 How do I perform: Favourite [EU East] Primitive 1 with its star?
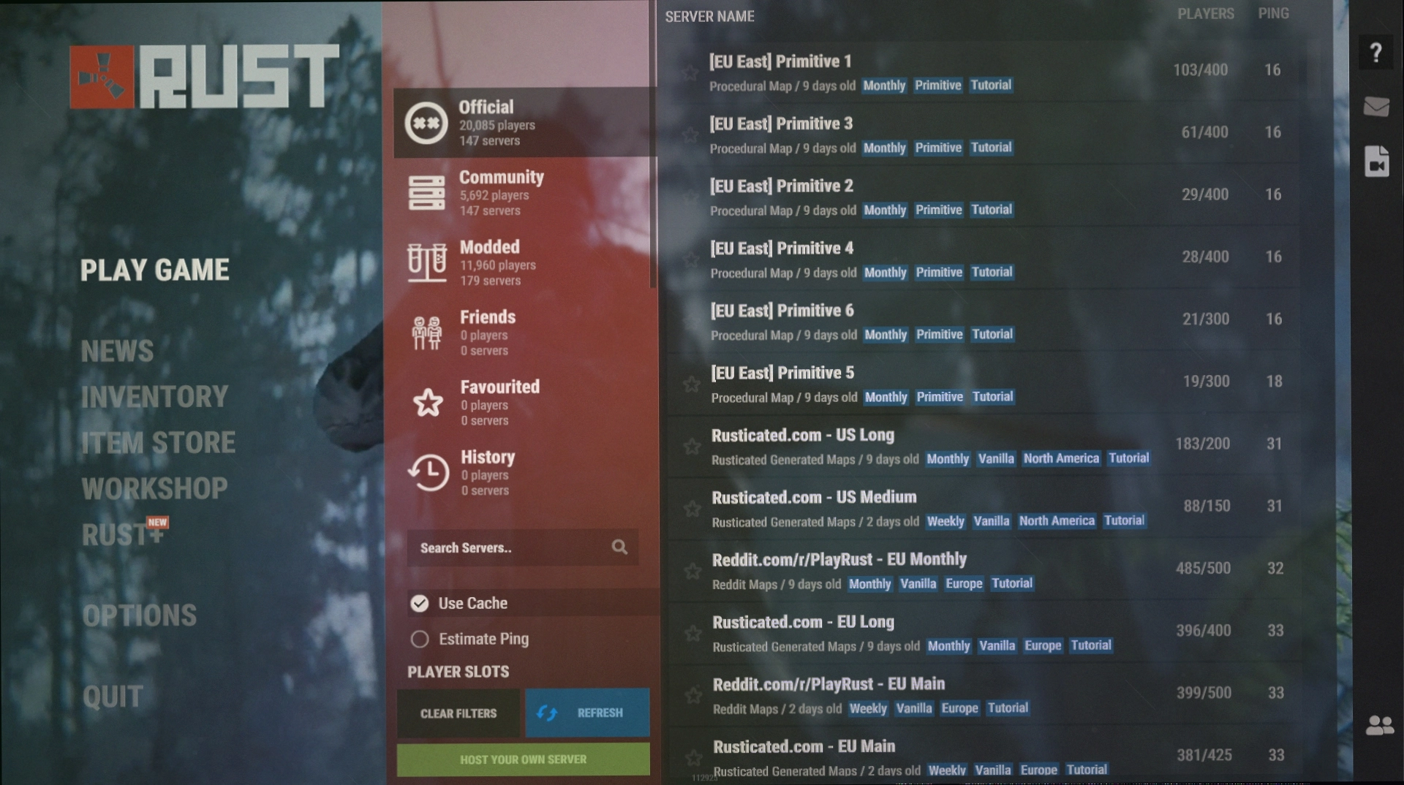(x=689, y=73)
